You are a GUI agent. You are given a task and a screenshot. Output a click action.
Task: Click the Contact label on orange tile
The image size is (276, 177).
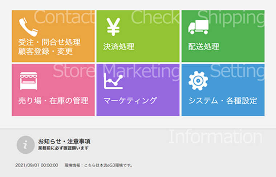(x=64, y=17)
